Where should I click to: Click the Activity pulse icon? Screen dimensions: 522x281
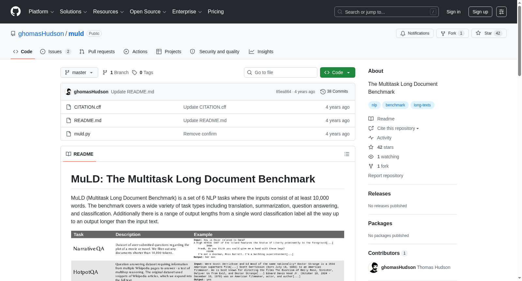tap(371, 138)
